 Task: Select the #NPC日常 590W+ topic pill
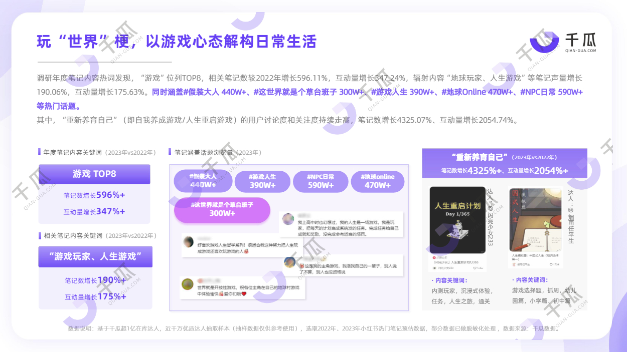pos(321,181)
